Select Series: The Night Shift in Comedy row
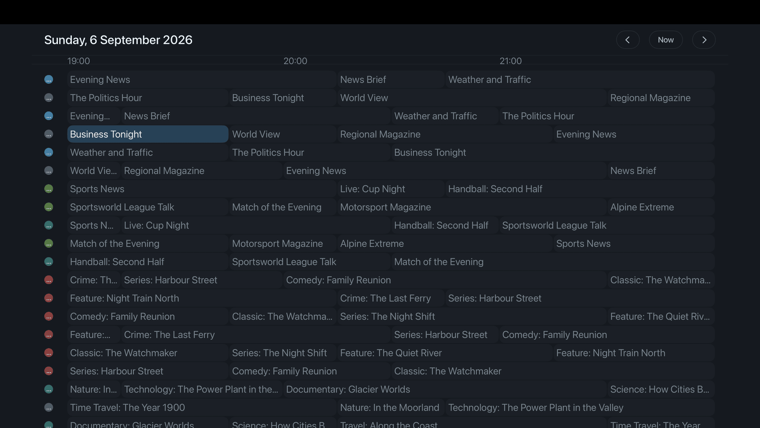The image size is (760, 428). click(x=472, y=316)
